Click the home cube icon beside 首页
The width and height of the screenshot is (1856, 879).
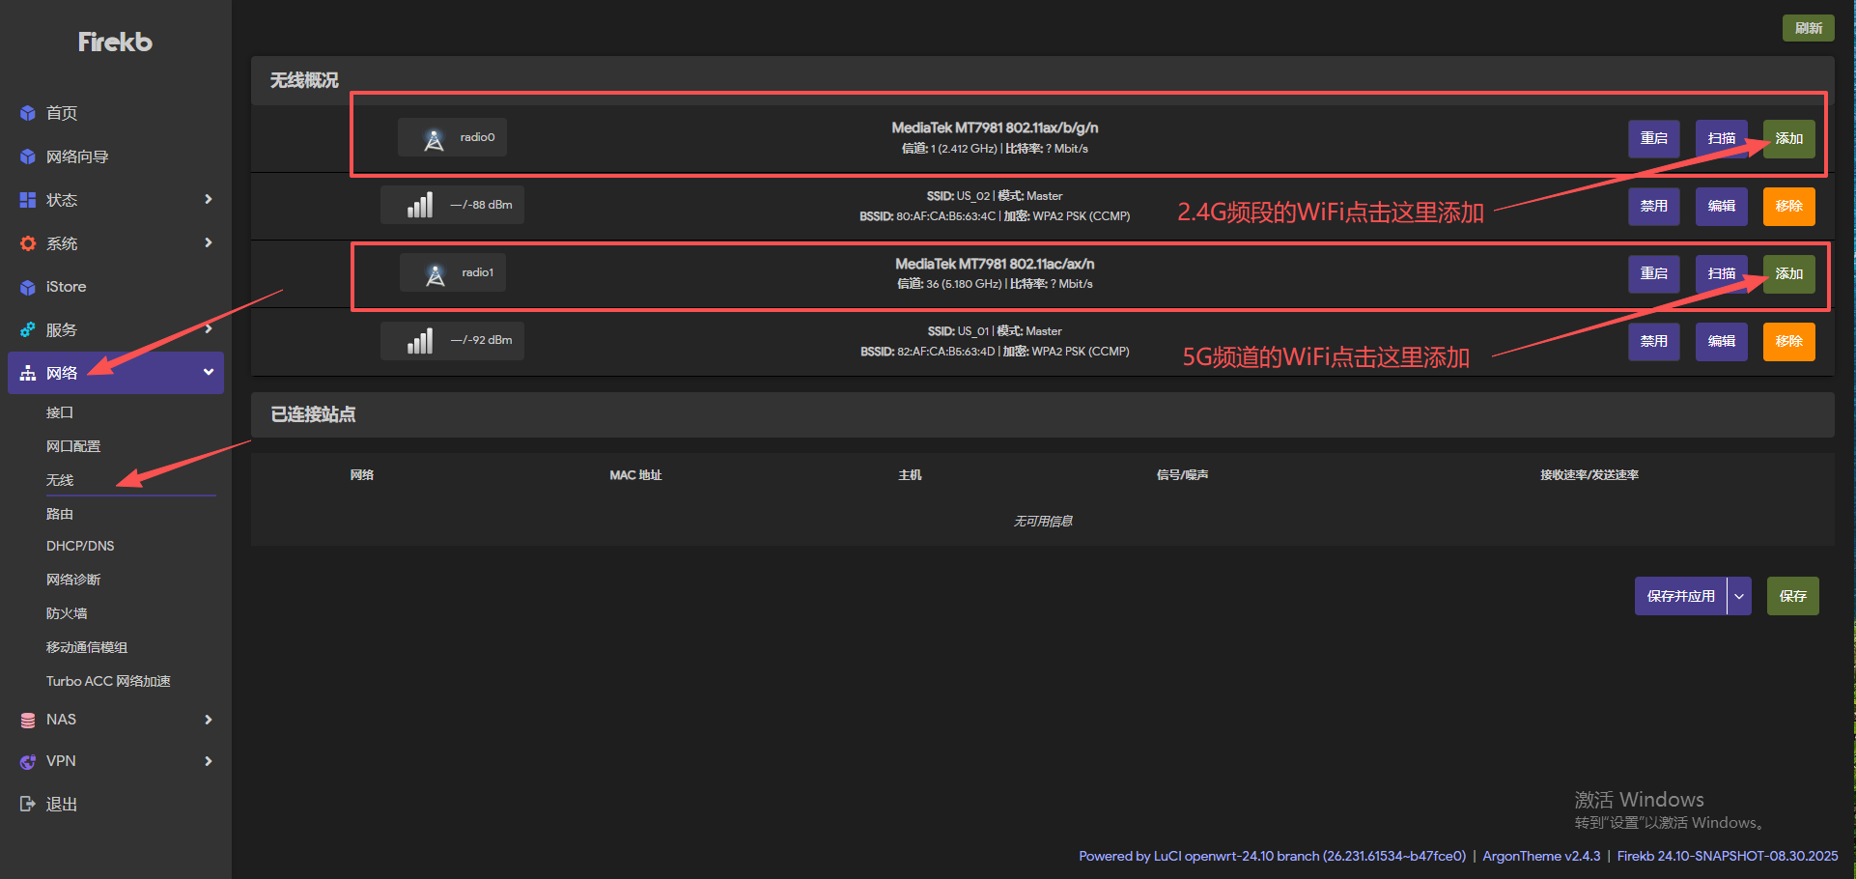pyautogui.click(x=28, y=114)
